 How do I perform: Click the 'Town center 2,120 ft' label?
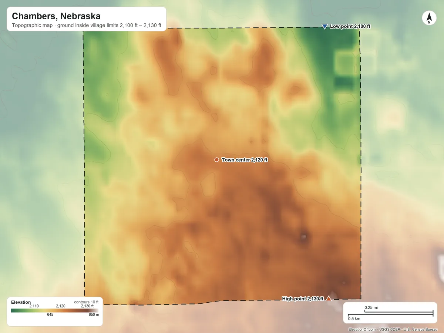[245, 160]
